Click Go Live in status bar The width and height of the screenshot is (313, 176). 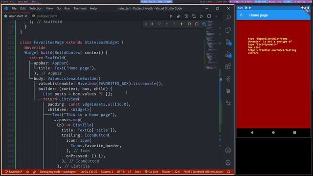(151, 172)
